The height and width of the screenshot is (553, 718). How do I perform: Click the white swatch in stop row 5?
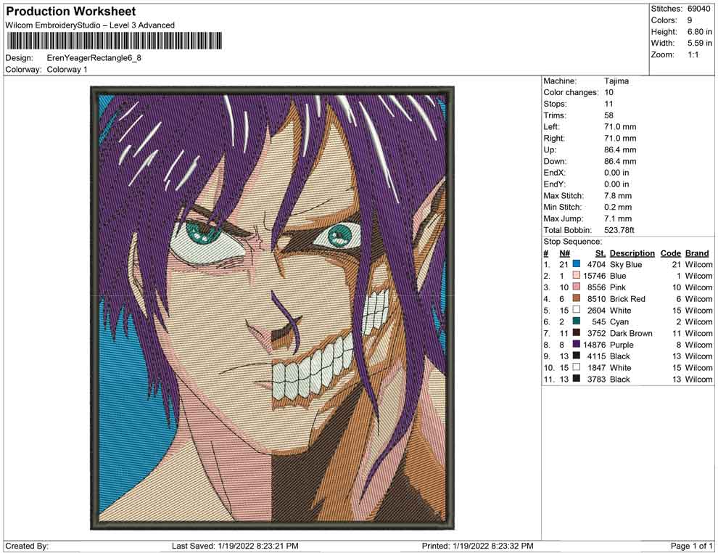pyautogui.click(x=576, y=310)
